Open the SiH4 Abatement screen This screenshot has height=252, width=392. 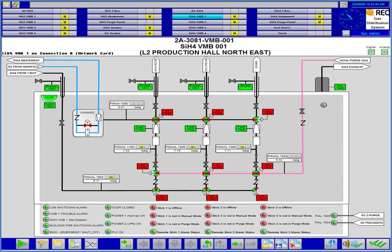point(282,17)
